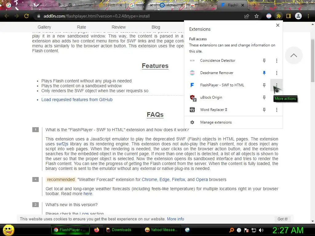Open Firefox from the taskbar
Viewport: 315px width, 236px height.
click(97, 230)
